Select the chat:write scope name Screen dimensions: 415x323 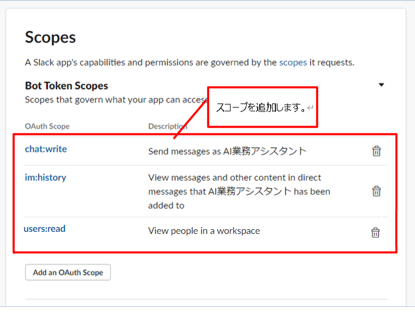pos(46,149)
